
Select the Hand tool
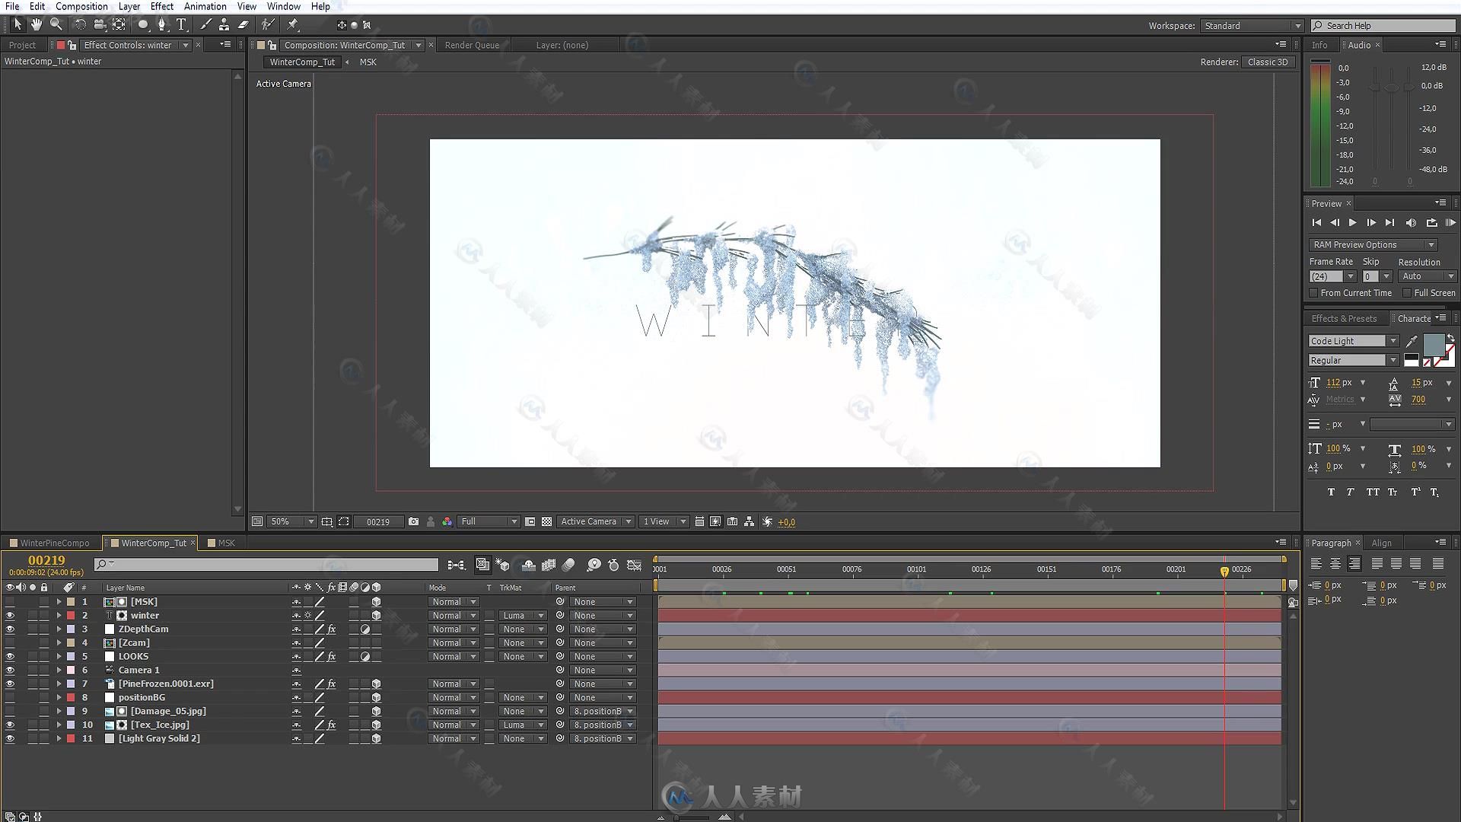(36, 24)
